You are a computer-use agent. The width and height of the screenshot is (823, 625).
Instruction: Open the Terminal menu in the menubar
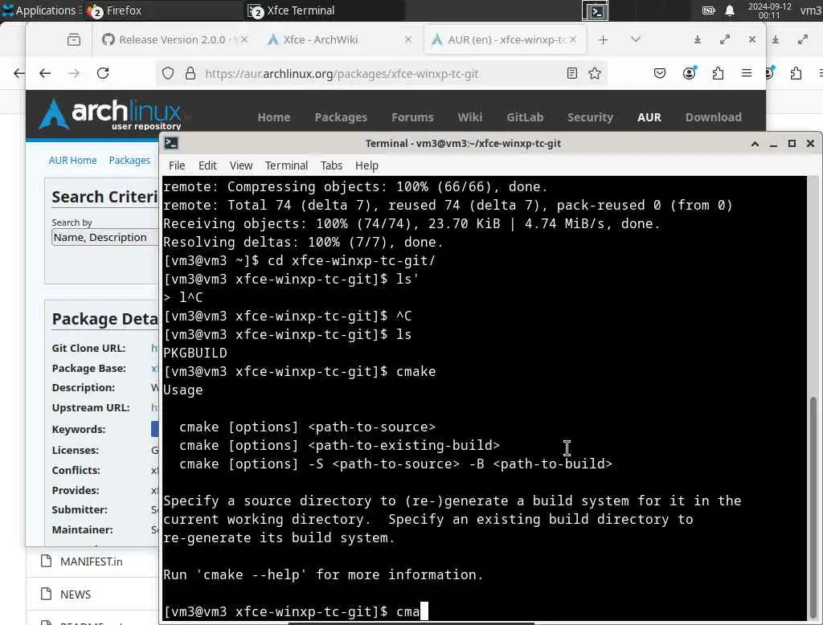[286, 165]
